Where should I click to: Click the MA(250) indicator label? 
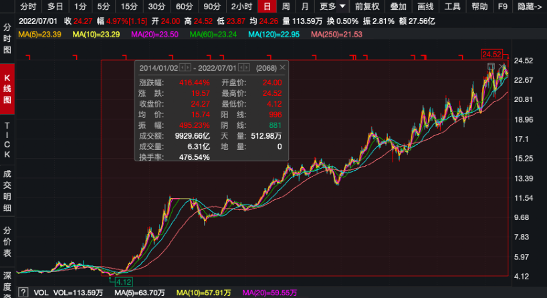(x=337, y=34)
